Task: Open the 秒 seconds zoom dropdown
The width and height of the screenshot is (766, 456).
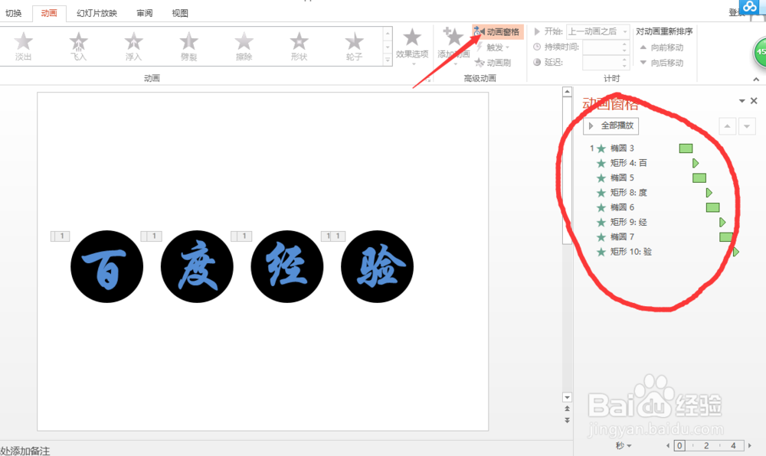Action: pos(624,445)
